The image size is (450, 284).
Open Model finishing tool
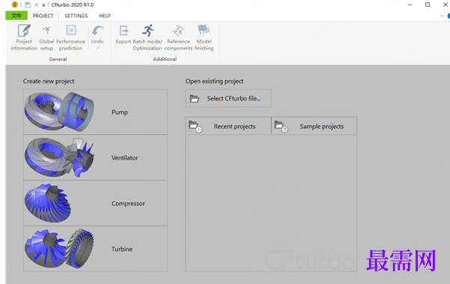click(204, 37)
